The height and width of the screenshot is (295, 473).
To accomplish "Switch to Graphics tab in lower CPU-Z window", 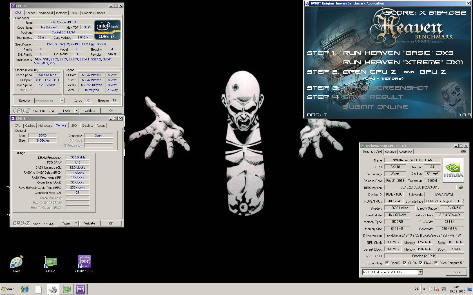I will (x=88, y=126).
